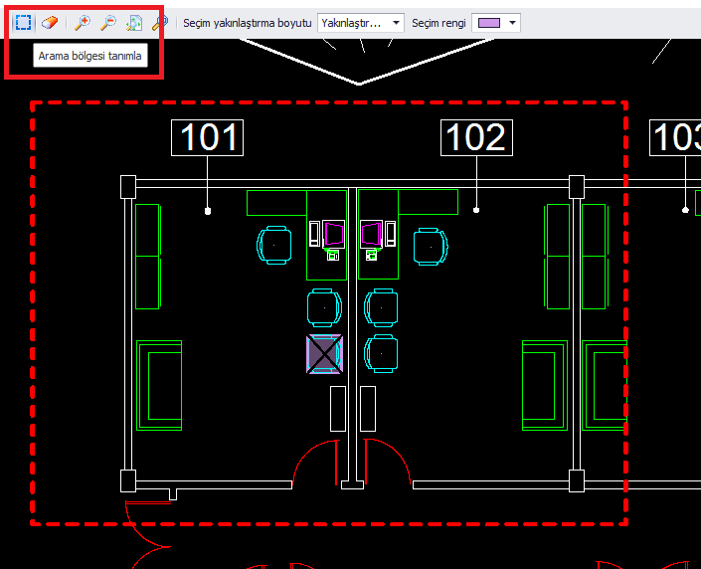Select the define search region tool
701x569 pixels.
(x=23, y=22)
